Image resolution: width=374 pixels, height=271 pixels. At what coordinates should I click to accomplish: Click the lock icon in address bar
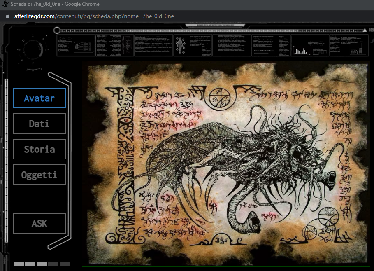pyautogui.click(x=8, y=16)
